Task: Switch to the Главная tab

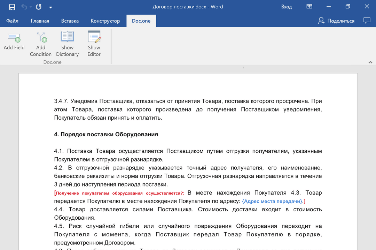Action: tap(40, 21)
